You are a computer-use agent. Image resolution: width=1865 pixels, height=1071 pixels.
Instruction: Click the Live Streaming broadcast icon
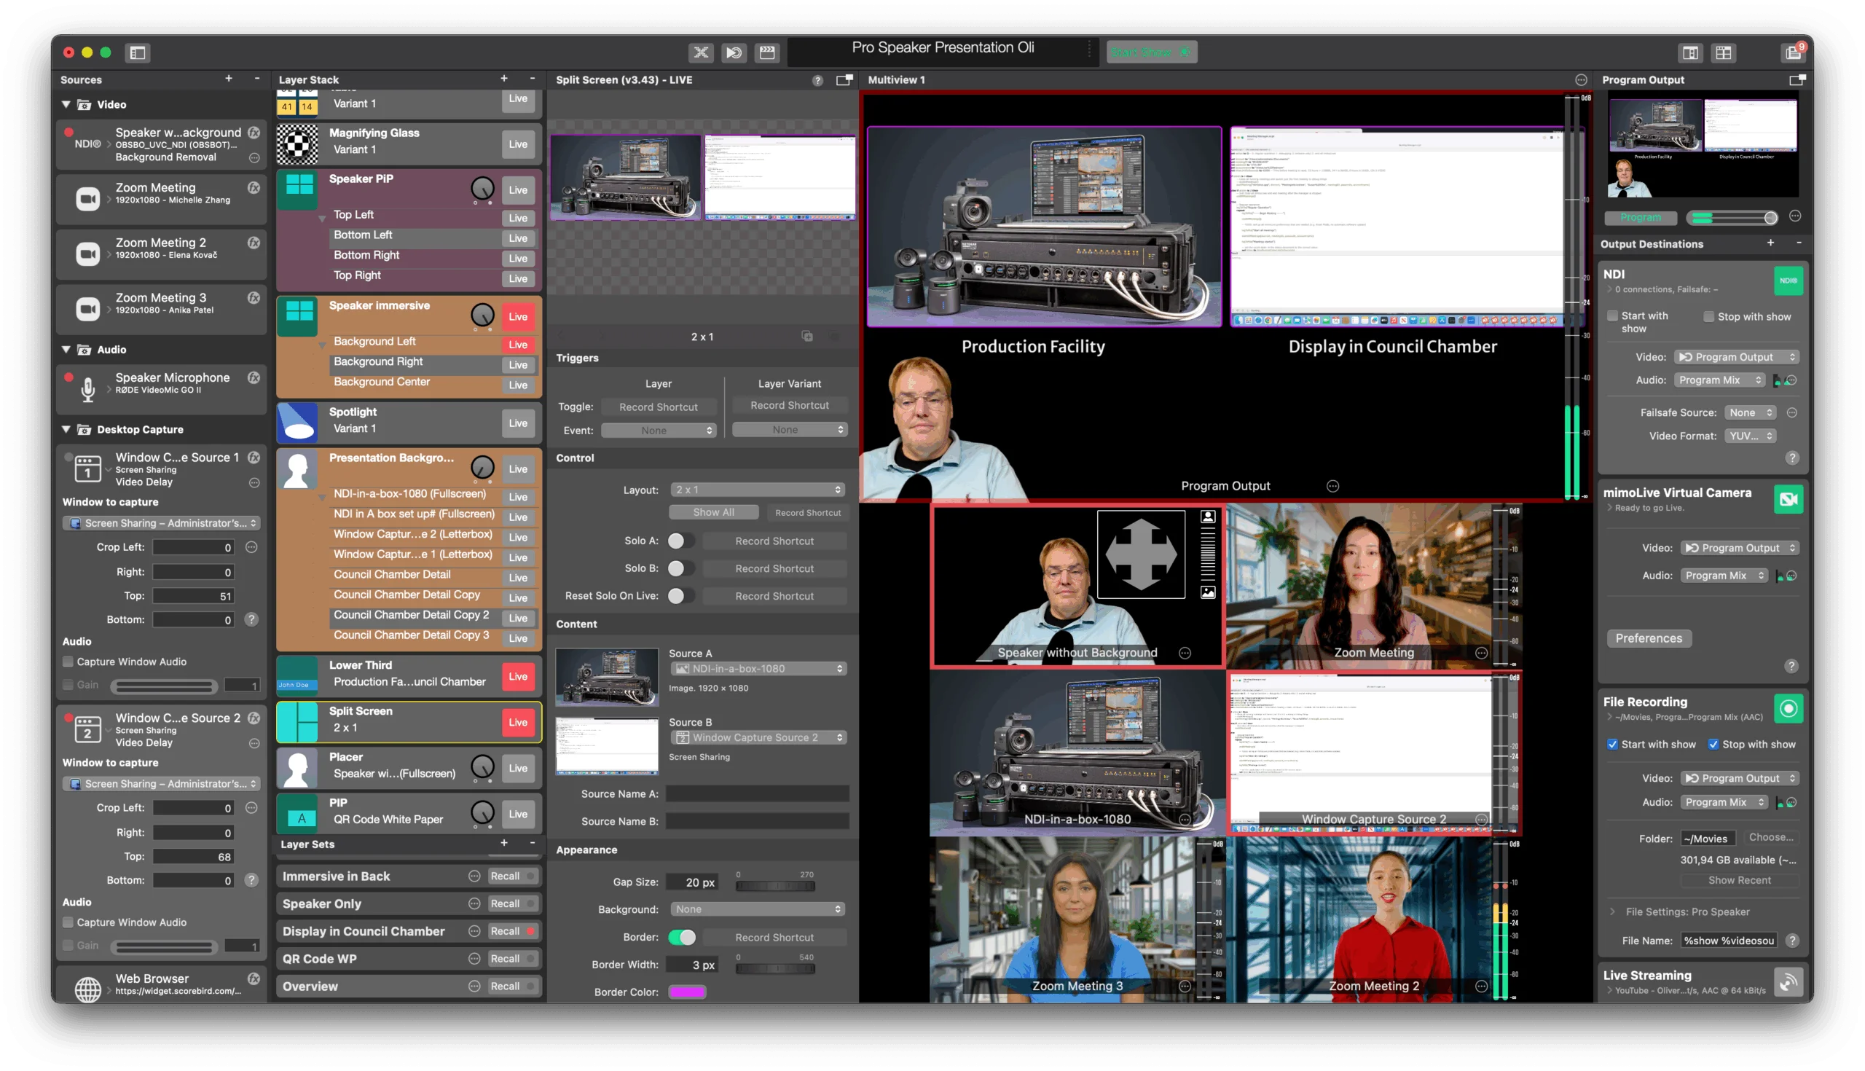click(x=1788, y=981)
